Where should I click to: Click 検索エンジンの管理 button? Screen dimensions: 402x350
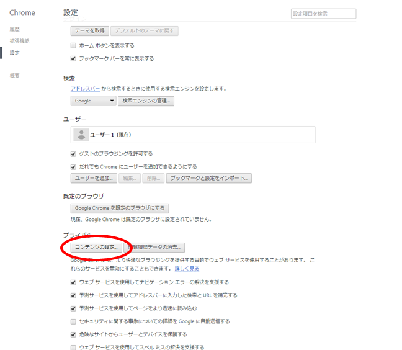146,101
